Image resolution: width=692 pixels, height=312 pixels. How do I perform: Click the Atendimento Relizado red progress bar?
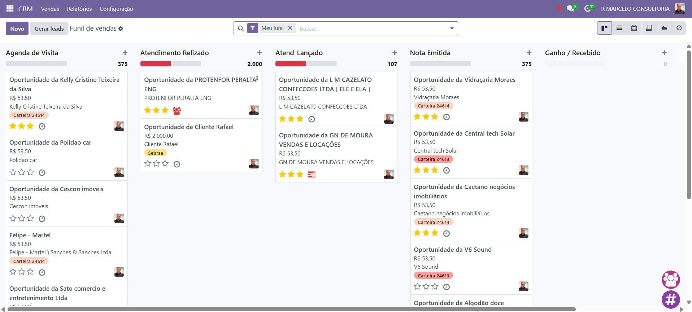pyautogui.click(x=155, y=64)
